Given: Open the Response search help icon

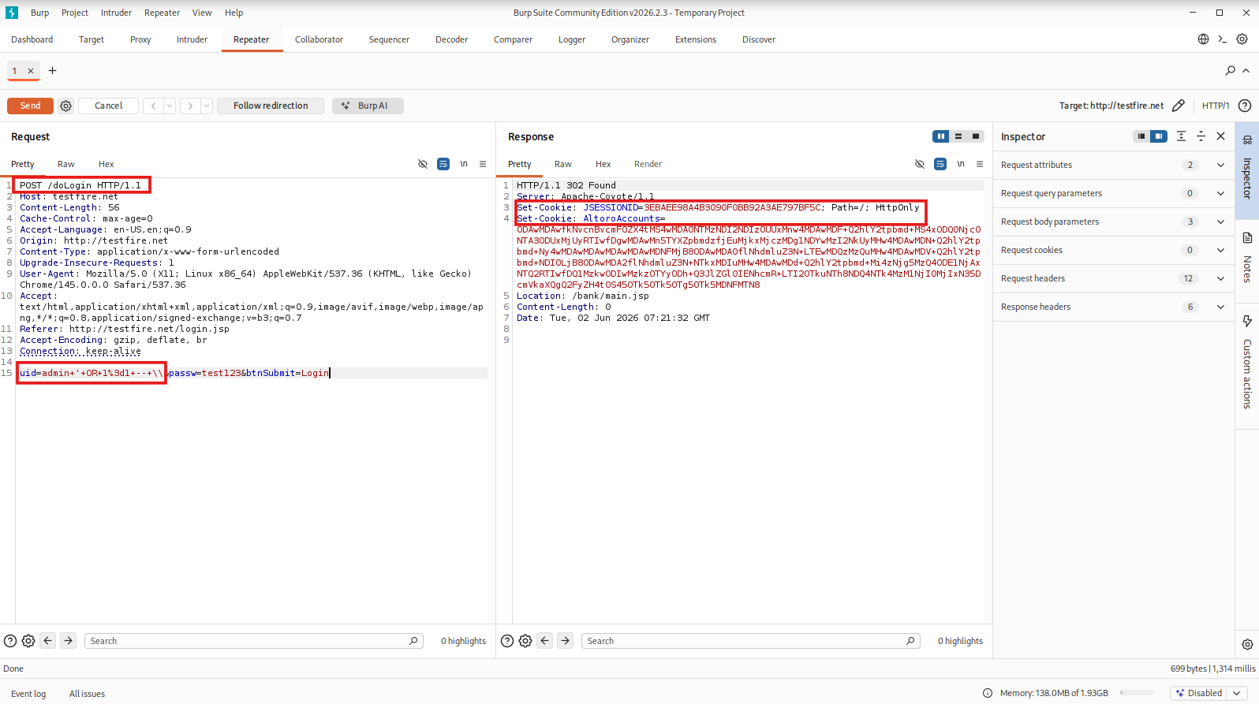Looking at the screenshot, I should click(507, 641).
